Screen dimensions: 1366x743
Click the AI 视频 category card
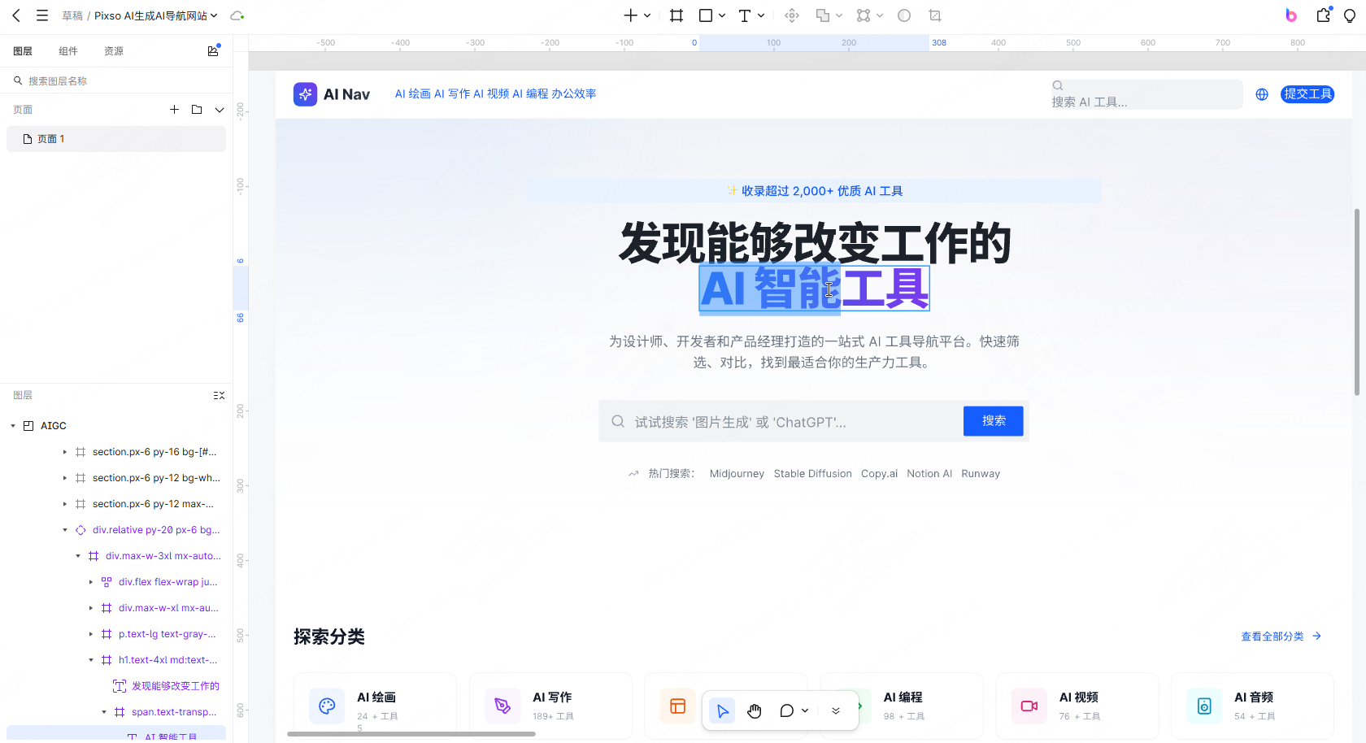click(1077, 706)
